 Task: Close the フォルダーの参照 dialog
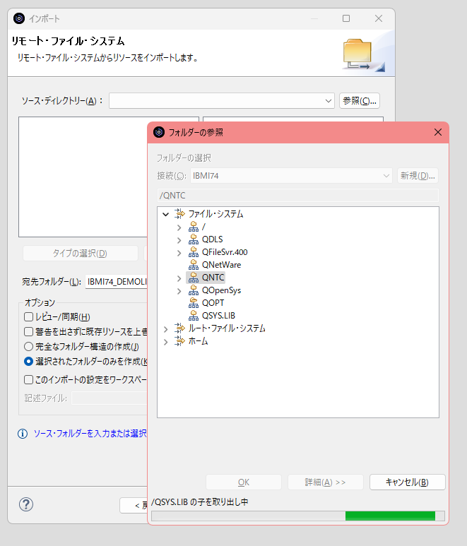[438, 132]
